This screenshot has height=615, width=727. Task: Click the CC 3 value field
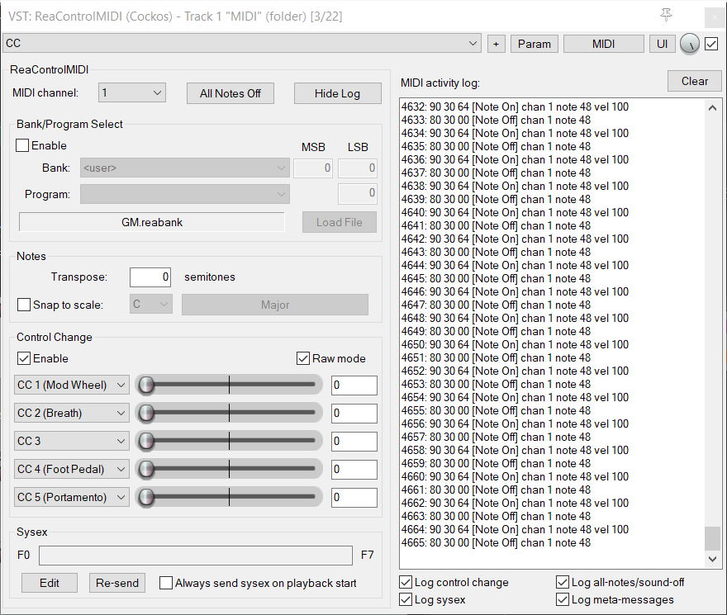pyautogui.click(x=354, y=441)
